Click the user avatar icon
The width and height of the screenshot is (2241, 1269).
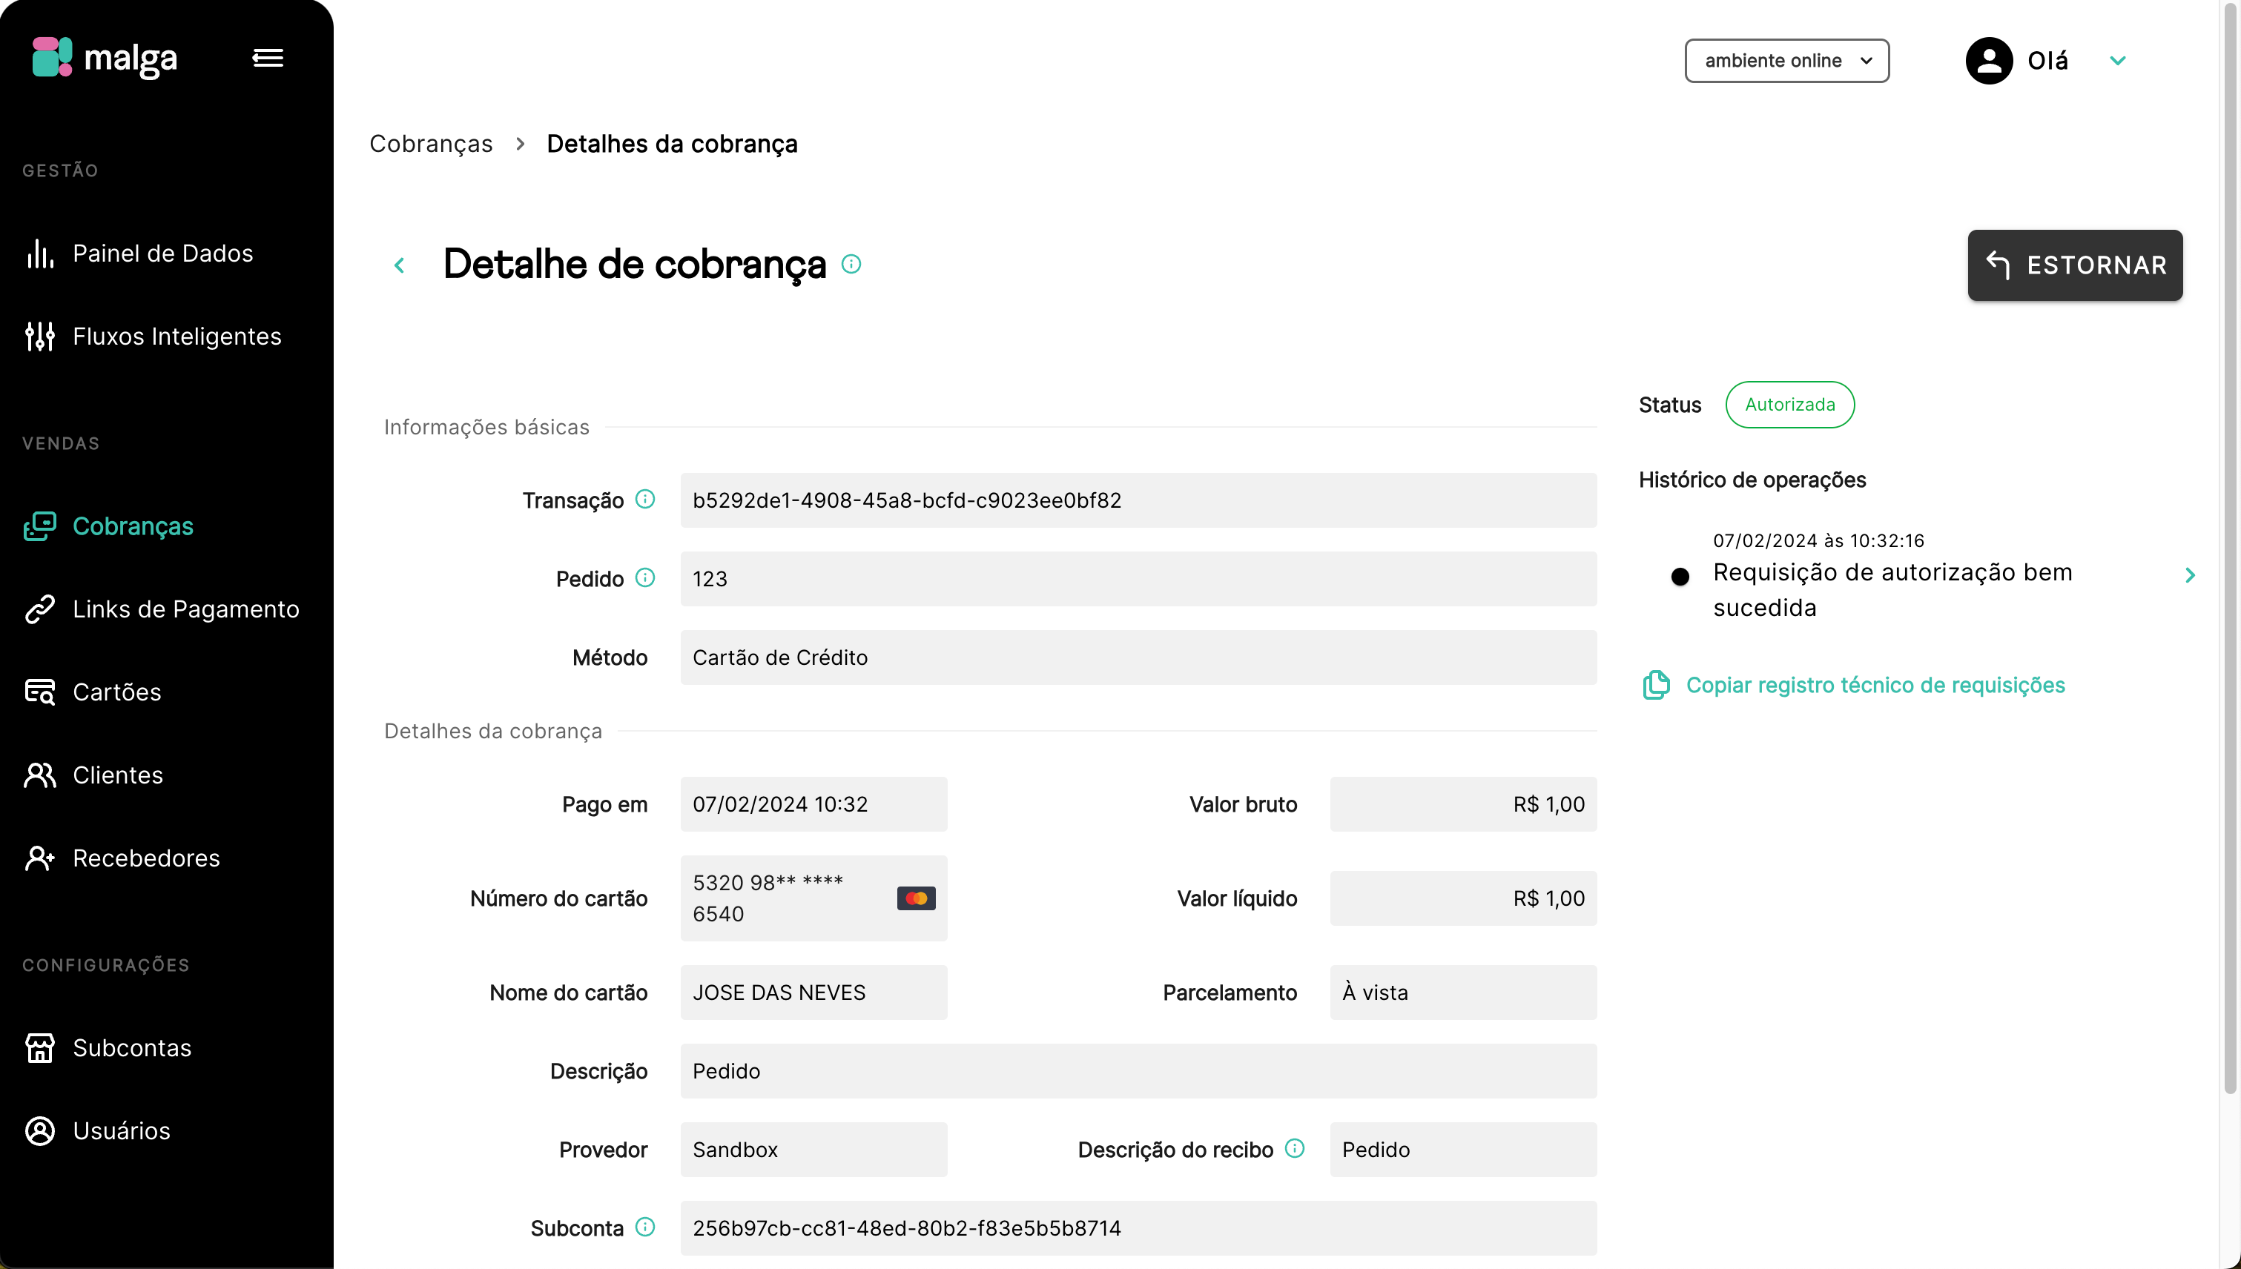point(1989,60)
